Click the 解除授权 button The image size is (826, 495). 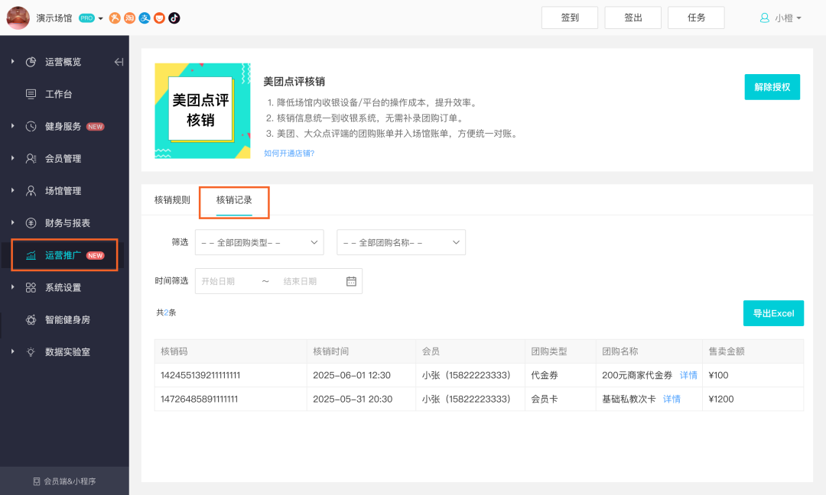tap(772, 87)
